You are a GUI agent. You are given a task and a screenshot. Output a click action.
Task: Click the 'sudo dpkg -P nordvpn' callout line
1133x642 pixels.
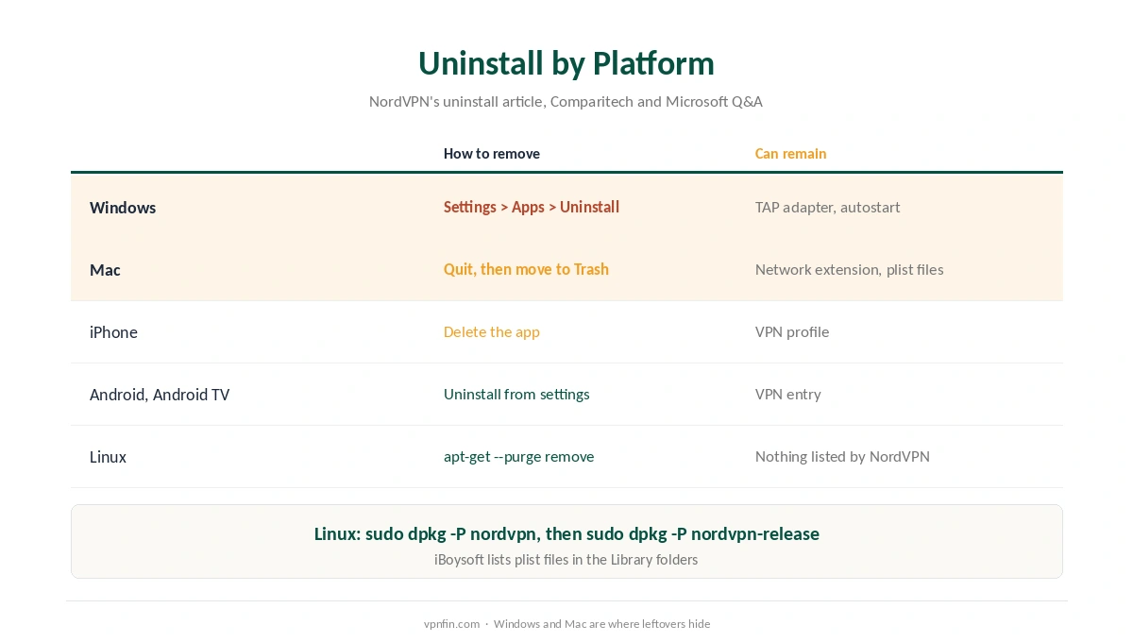click(566, 534)
